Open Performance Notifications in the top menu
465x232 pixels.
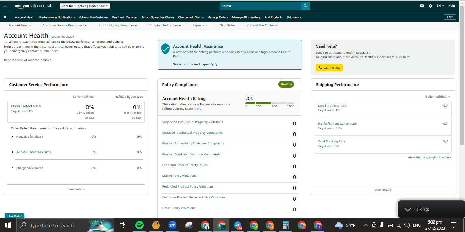[57, 17]
